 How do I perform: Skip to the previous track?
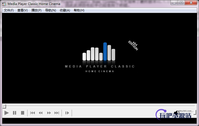(33, 113)
